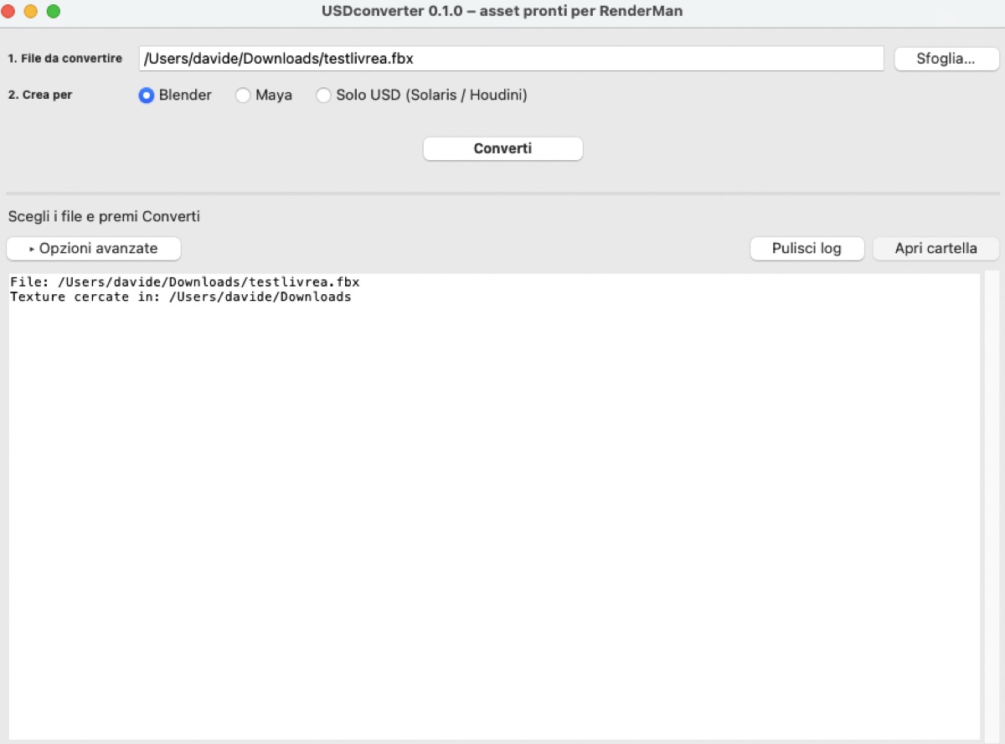Click the '2. Crea per' label
The width and height of the screenshot is (1005, 744).
click(40, 96)
